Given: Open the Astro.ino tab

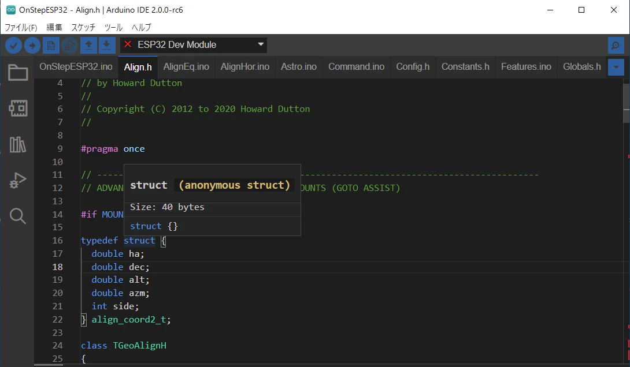Looking at the screenshot, I should click(298, 67).
